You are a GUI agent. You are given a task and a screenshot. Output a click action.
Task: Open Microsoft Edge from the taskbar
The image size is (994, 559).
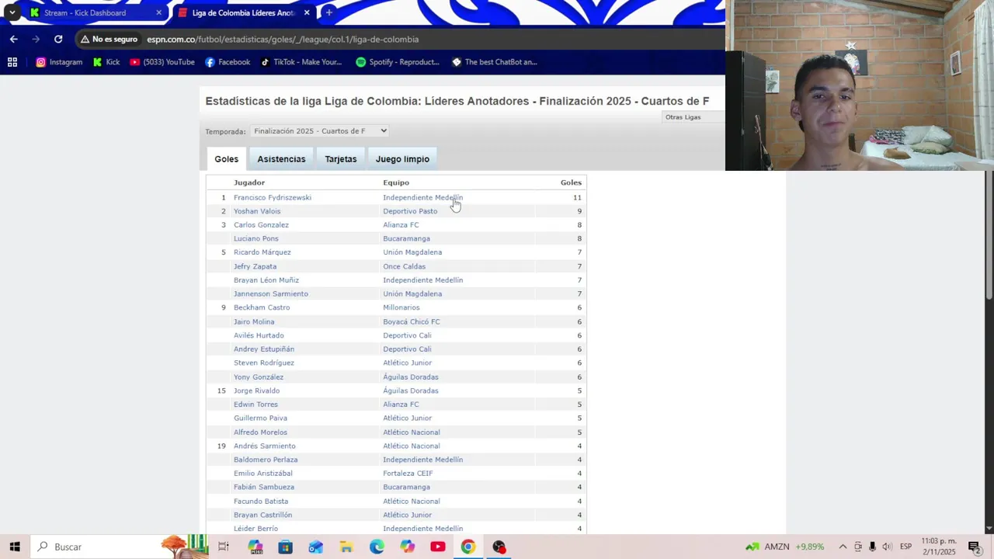(377, 547)
